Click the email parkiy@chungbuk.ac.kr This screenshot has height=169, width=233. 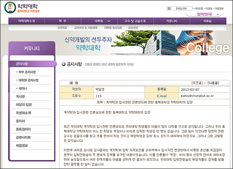[197, 96]
